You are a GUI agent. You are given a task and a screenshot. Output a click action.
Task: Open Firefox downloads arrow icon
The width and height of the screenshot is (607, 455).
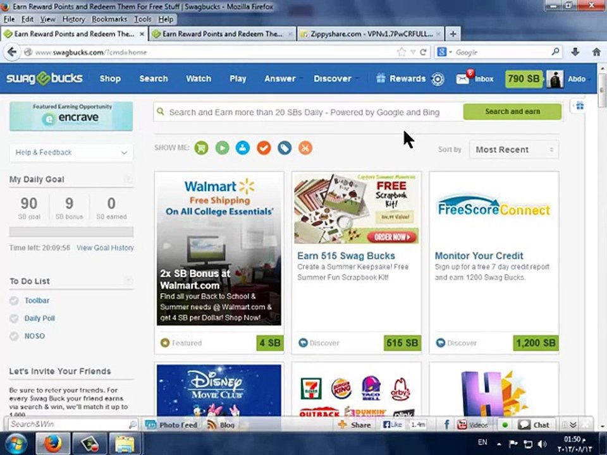(x=575, y=52)
